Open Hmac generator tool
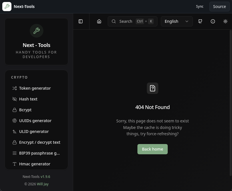 coord(36,164)
